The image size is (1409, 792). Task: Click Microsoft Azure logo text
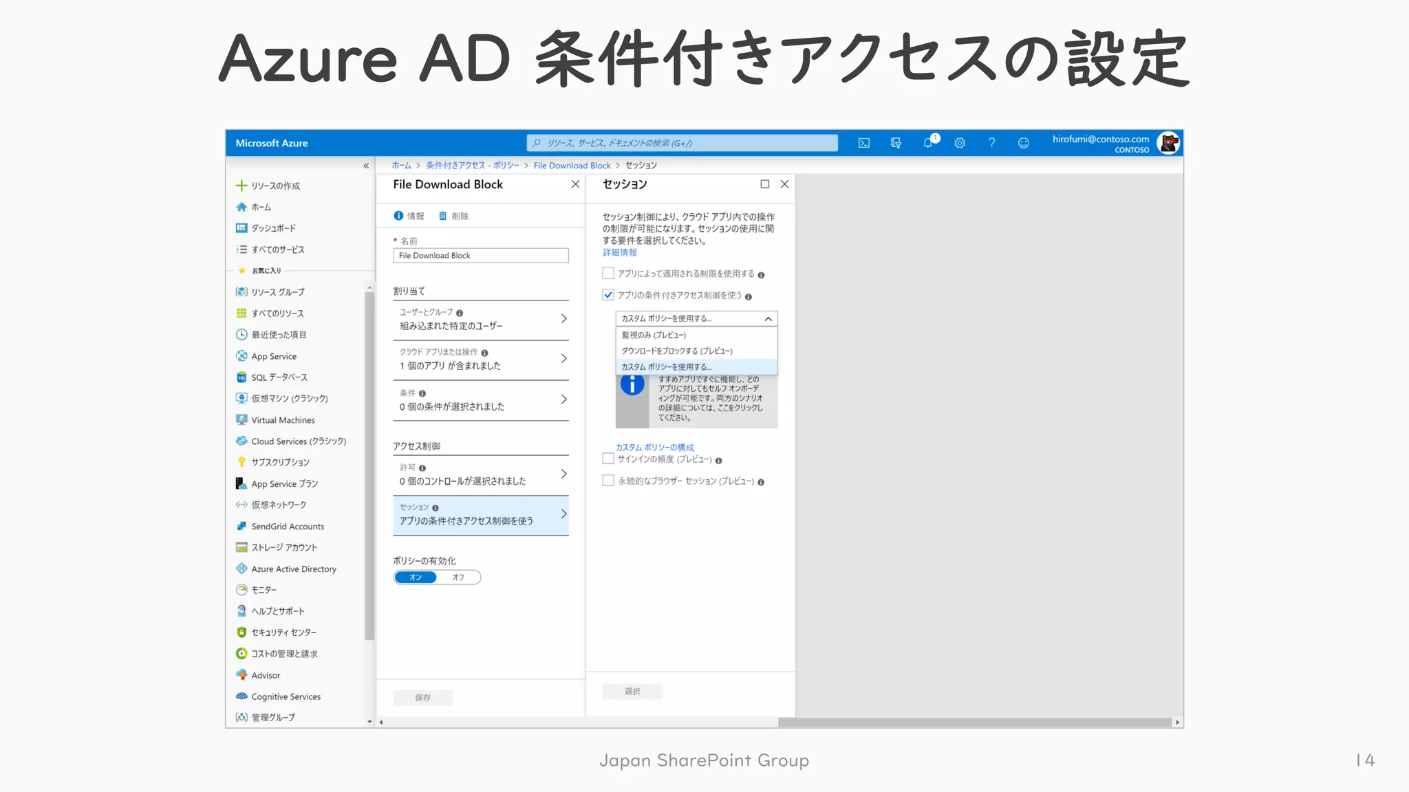(x=272, y=143)
